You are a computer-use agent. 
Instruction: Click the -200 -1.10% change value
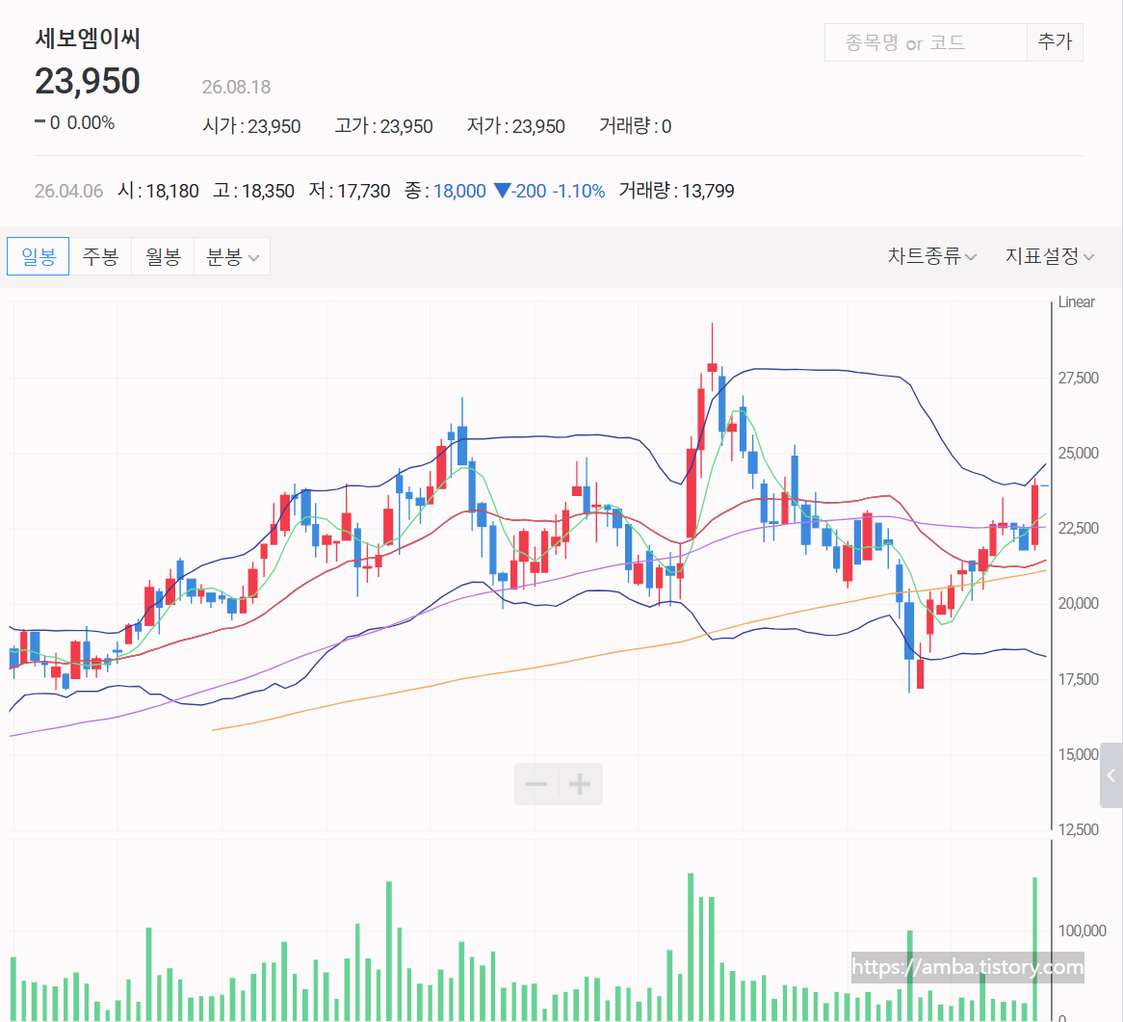coord(550,192)
